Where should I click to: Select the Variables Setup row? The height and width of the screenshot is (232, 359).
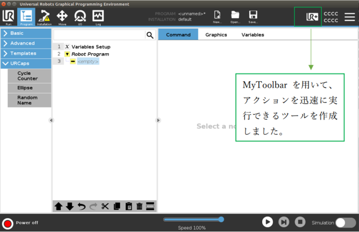[x=91, y=47]
